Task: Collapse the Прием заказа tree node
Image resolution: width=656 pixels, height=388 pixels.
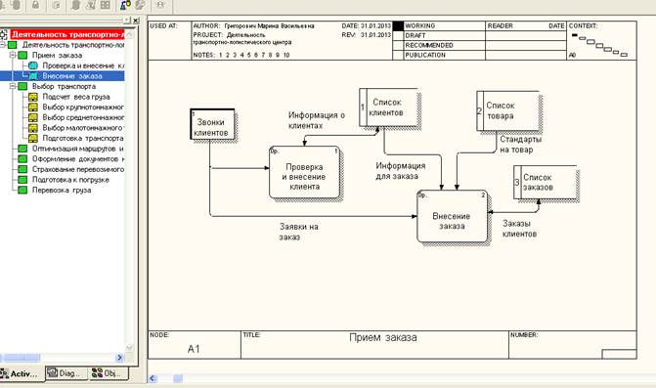Action: click(13, 55)
